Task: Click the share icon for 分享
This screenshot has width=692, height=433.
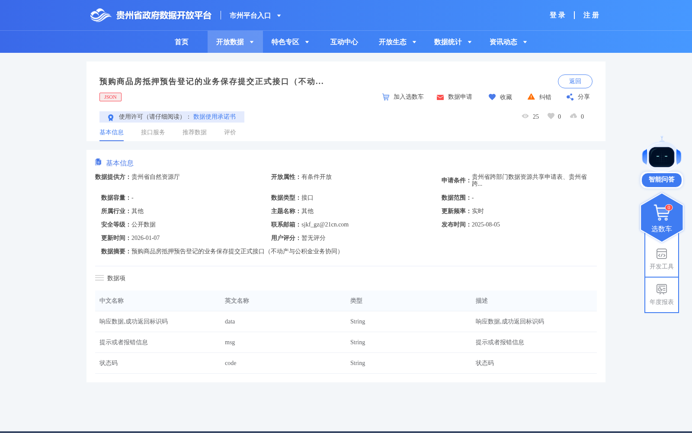Action: (x=570, y=97)
